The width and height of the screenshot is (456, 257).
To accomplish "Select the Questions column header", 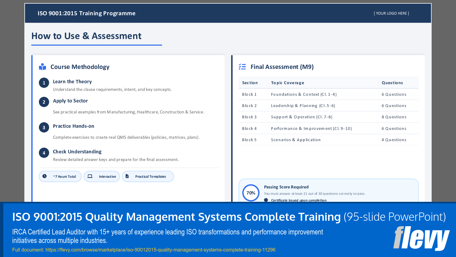I will coord(392,83).
